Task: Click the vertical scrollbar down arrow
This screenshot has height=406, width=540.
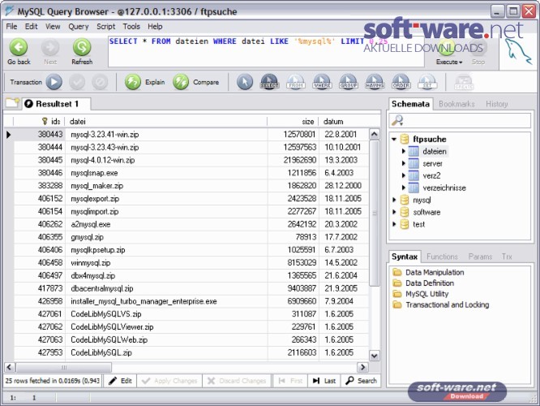Action: pyautogui.click(x=375, y=356)
